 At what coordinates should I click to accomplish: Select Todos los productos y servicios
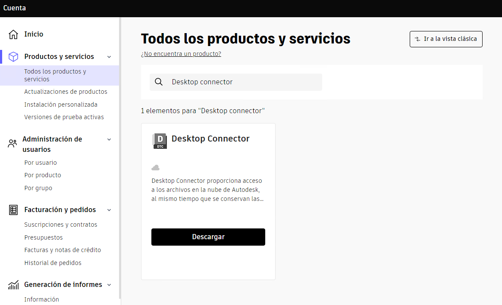click(59, 75)
